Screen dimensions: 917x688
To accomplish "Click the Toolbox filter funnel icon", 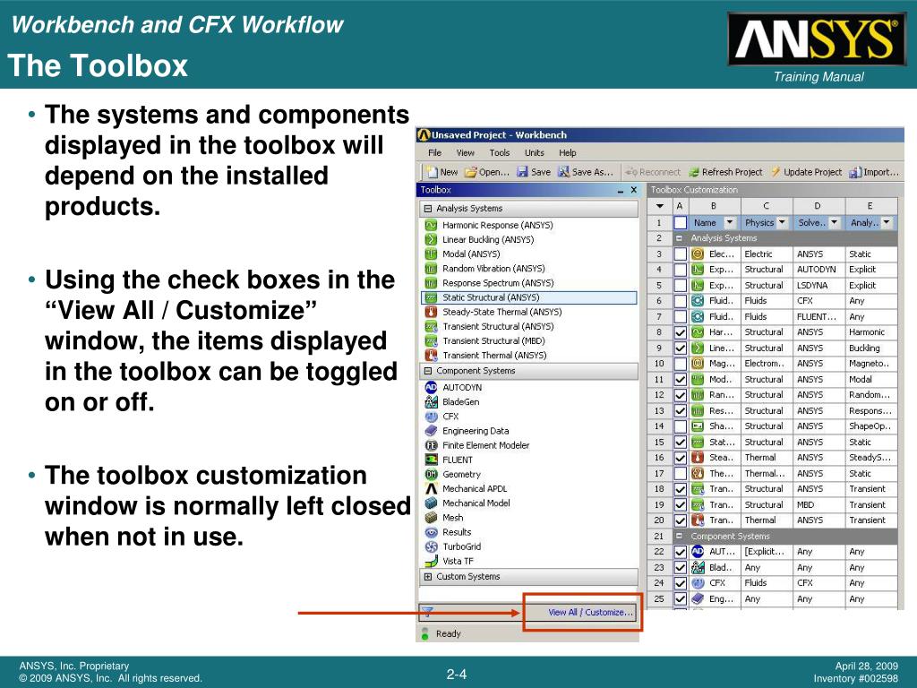I will tap(427, 612).
